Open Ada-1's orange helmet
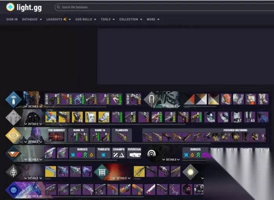 226,99
